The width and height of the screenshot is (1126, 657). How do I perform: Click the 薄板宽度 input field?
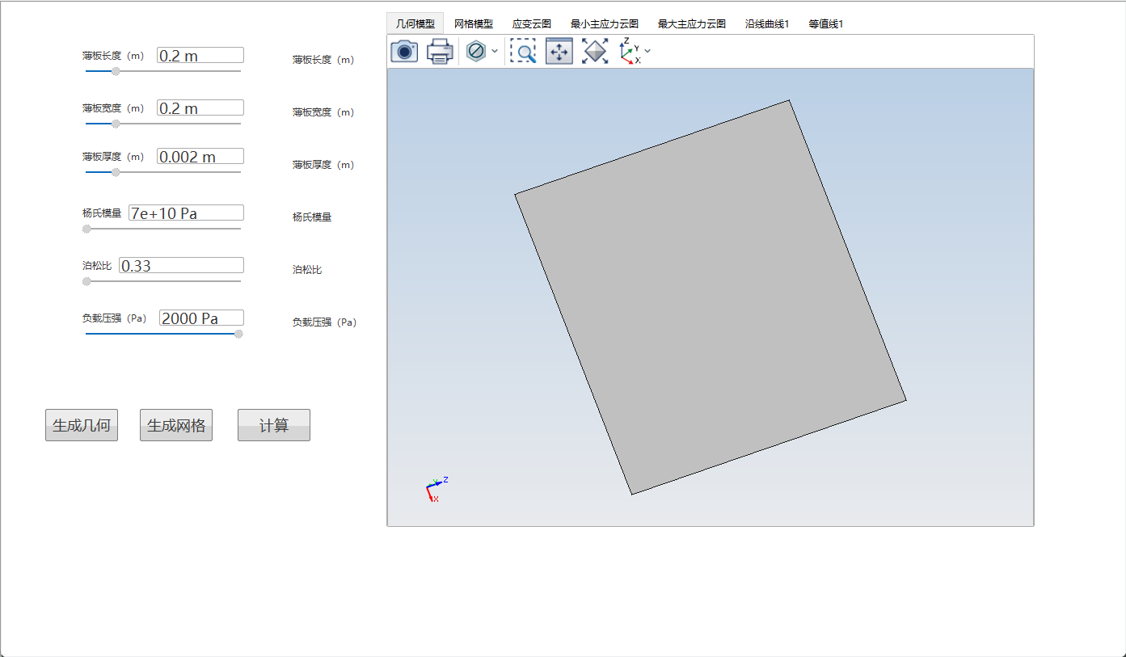pyautogui.click(x=200, y=107)
